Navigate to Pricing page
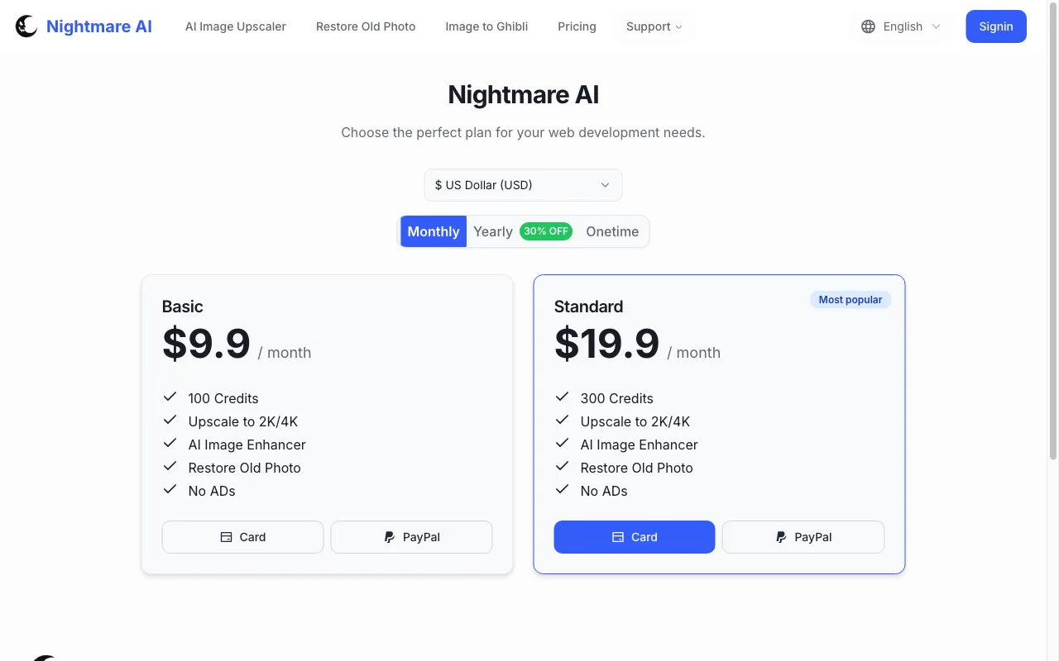1059x661 pixels. [577, 26]
